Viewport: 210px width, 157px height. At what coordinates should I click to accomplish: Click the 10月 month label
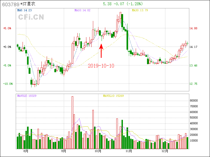pos(98,151)
